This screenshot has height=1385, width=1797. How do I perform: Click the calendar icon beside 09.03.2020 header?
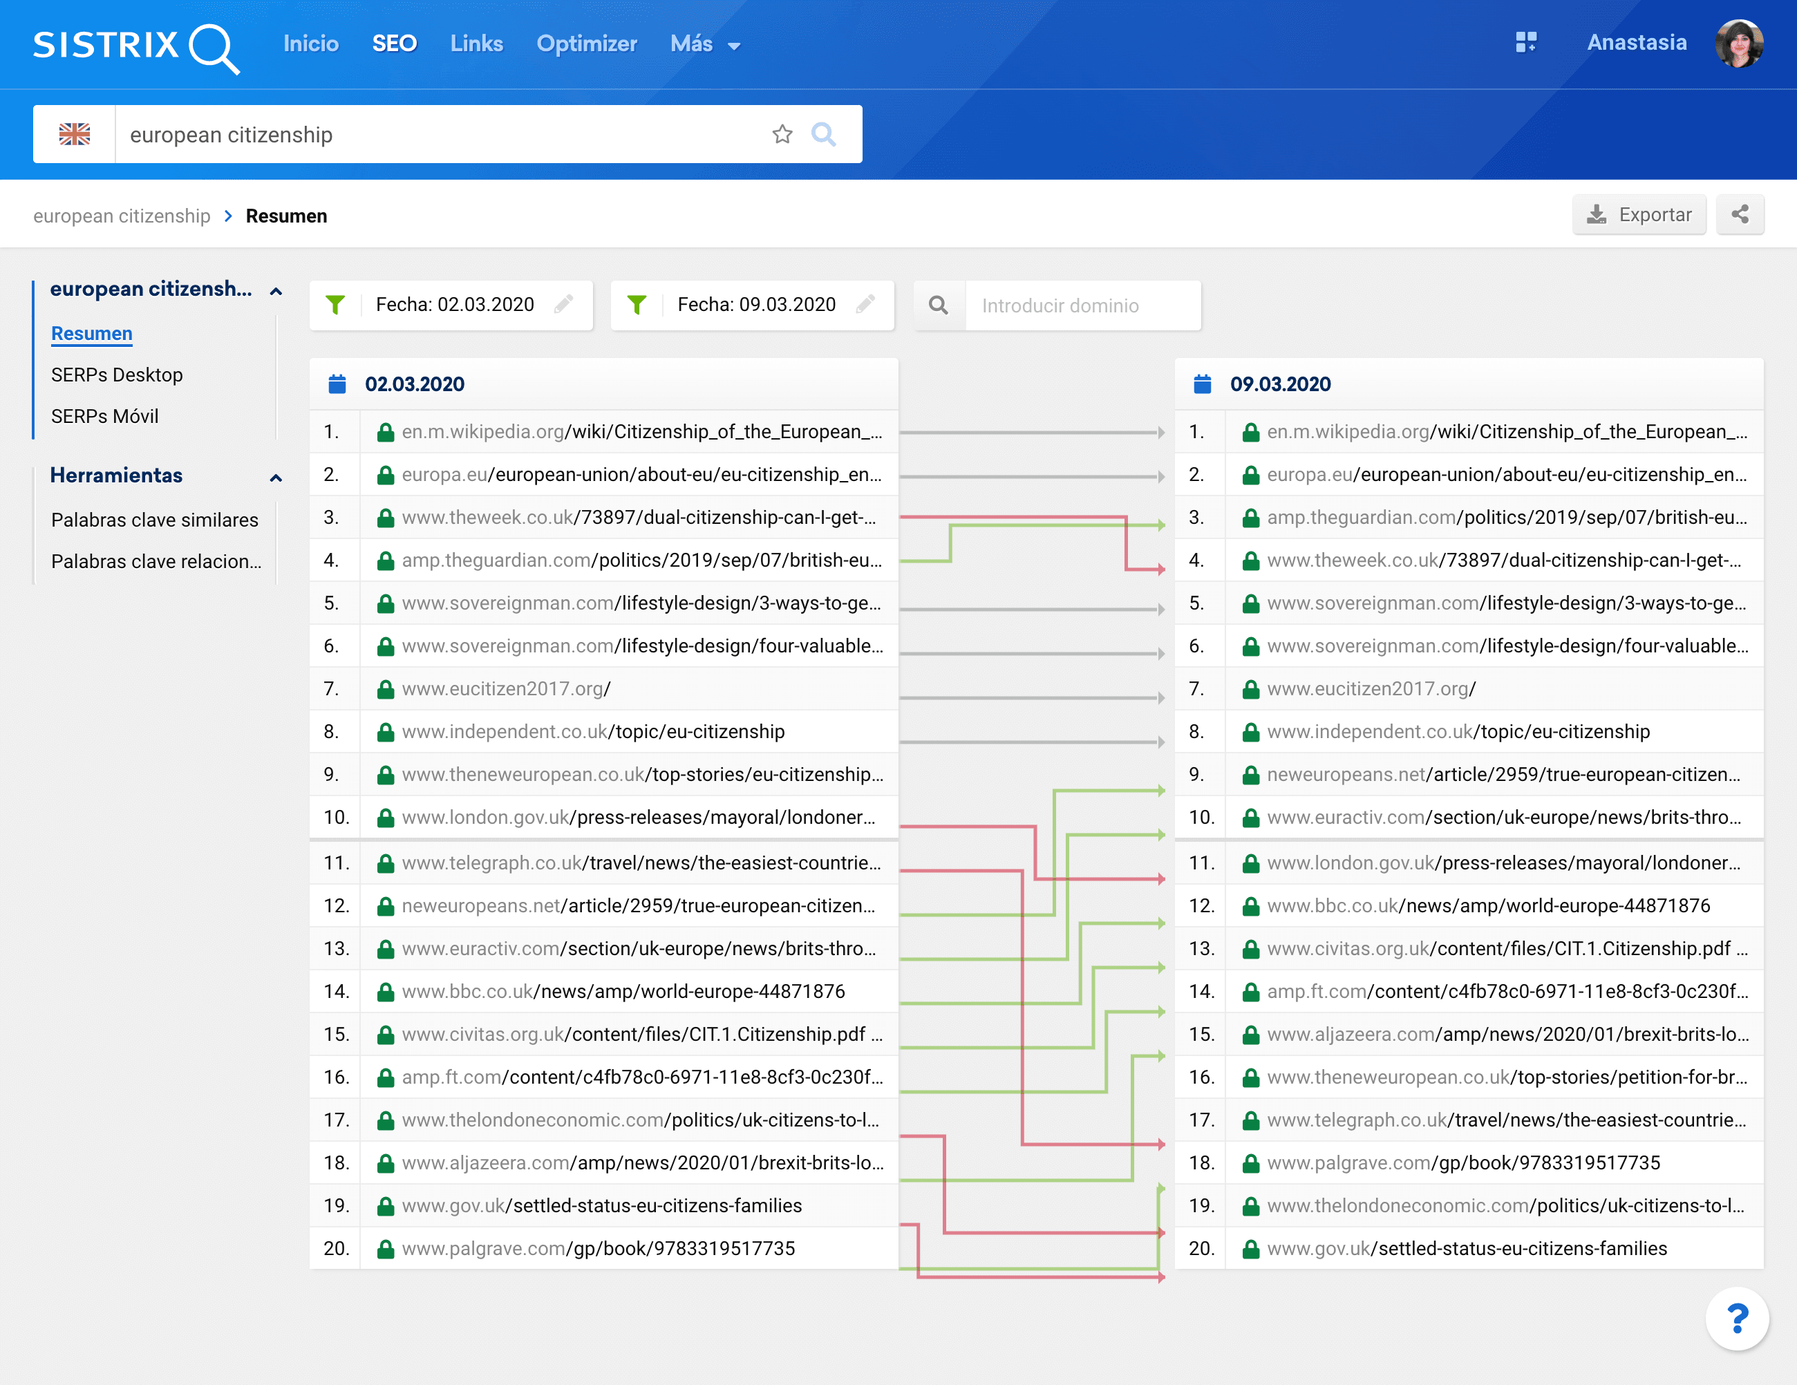[x=1202, y=384]
